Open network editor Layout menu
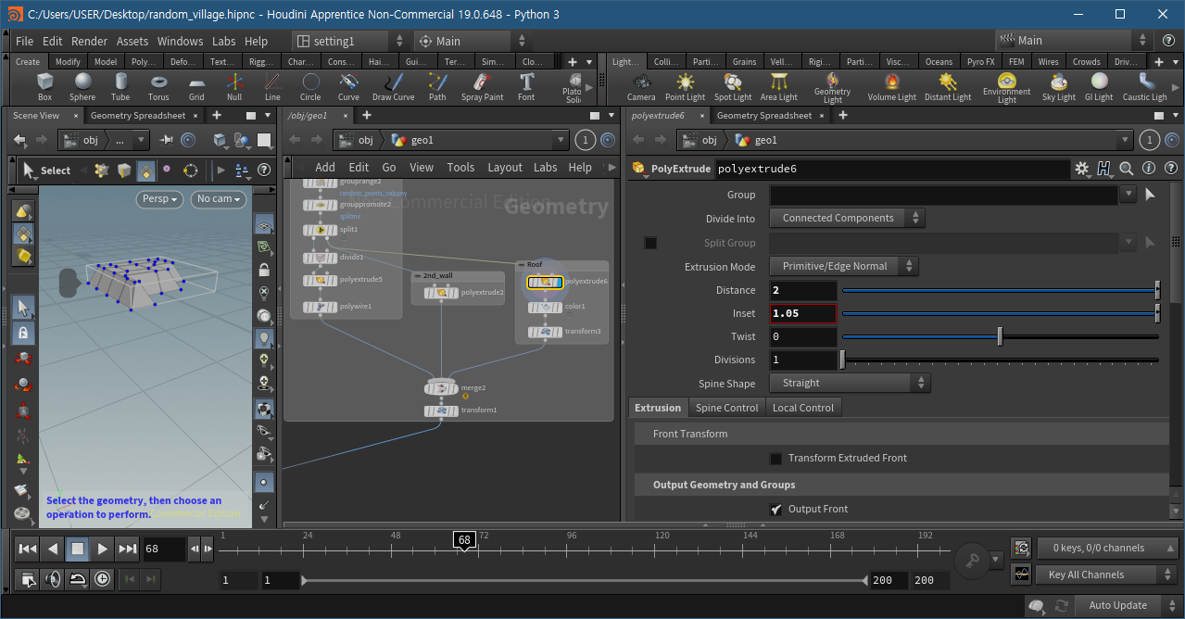Screen dimensions: 1185x619 [505, 168]
